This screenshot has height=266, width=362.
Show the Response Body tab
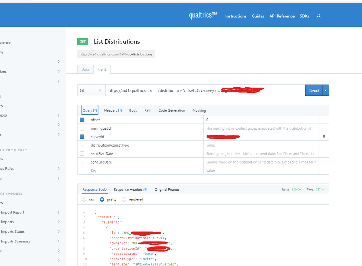(x=95, y=190)
